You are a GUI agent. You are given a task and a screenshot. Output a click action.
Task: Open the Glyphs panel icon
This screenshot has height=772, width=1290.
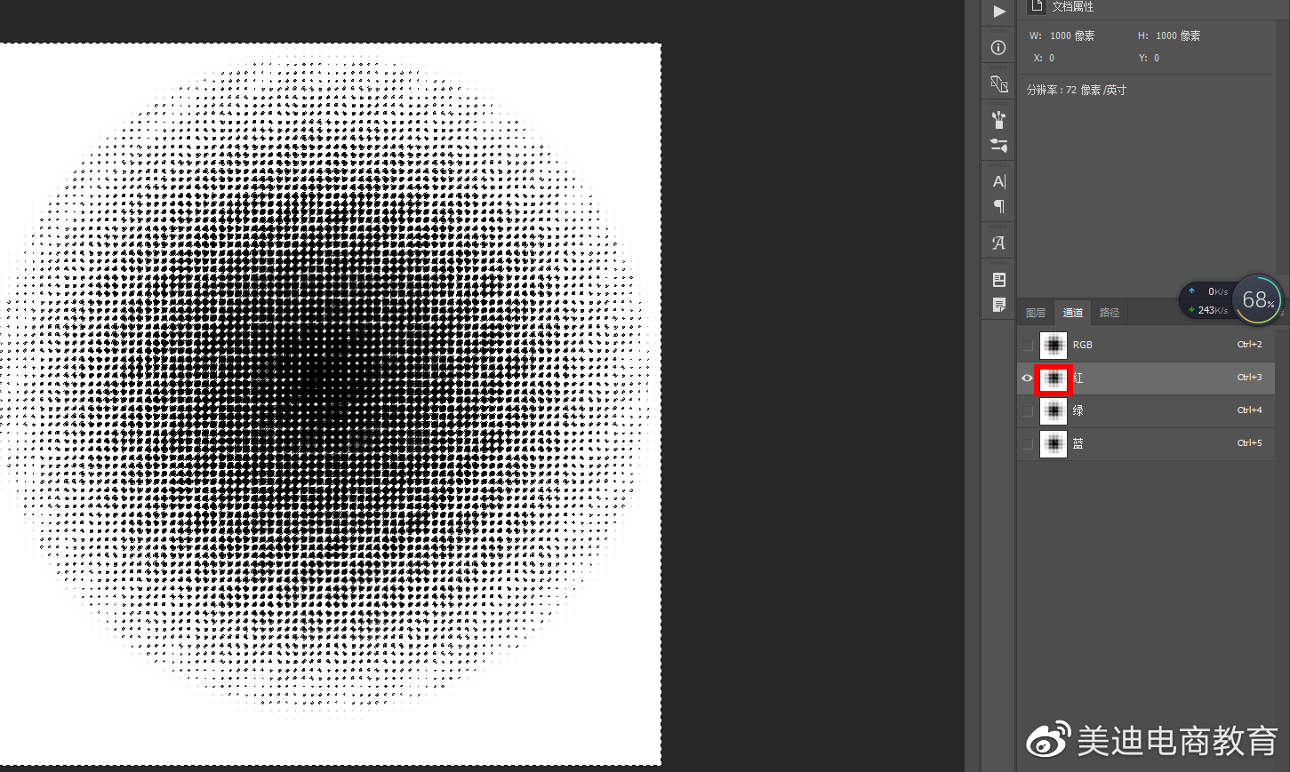pos(998,243)
